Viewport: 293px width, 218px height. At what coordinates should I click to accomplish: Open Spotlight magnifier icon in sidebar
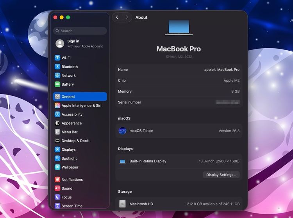point(57,158)
